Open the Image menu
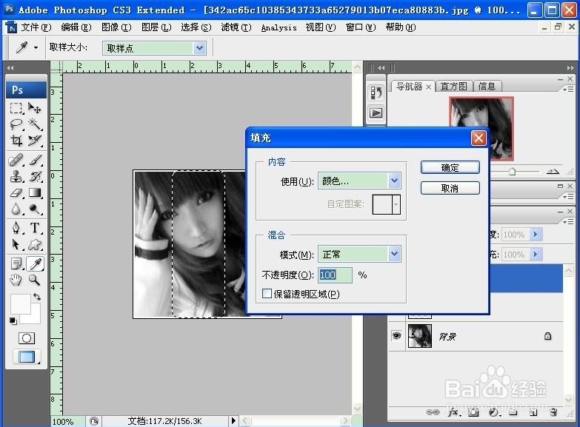 (116, 27)
